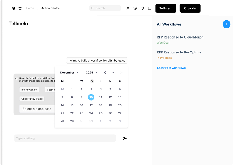Select date 13 in calendar
Screen dimensions: 233x165
click(x=120, y=97)
